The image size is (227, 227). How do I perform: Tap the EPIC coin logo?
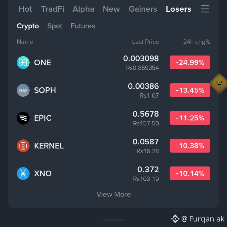point(23,118)
